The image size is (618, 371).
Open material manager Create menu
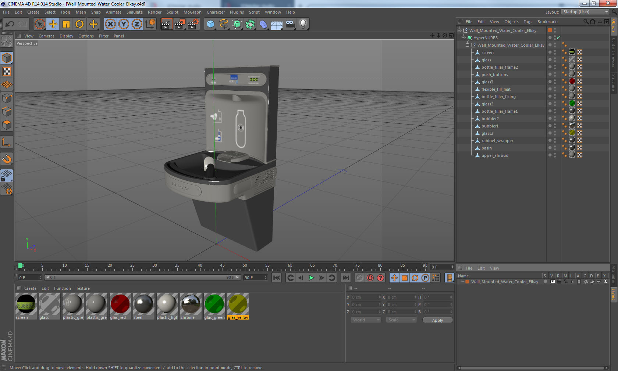[x=30, y=288]
